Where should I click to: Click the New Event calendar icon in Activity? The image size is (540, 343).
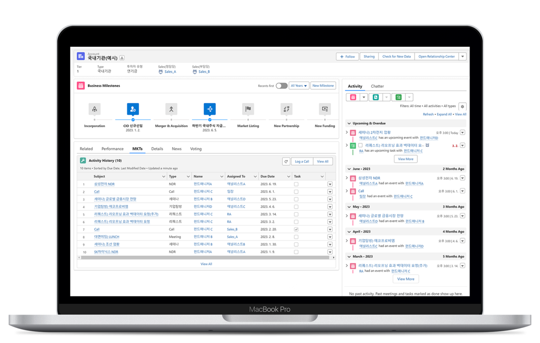353,97
